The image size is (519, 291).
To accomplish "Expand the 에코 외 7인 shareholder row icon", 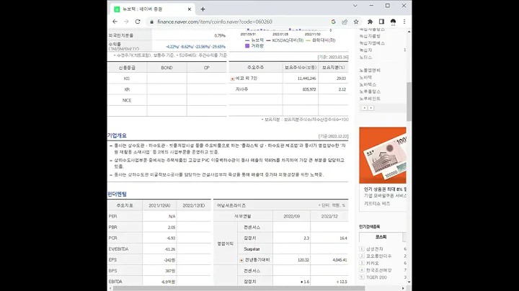I will point(232,79).
